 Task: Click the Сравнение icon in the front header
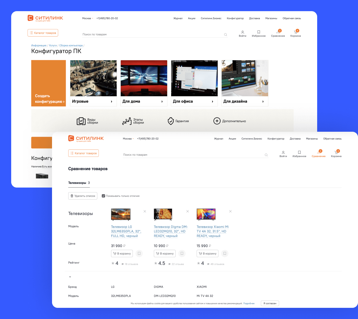tap(319, 153)
